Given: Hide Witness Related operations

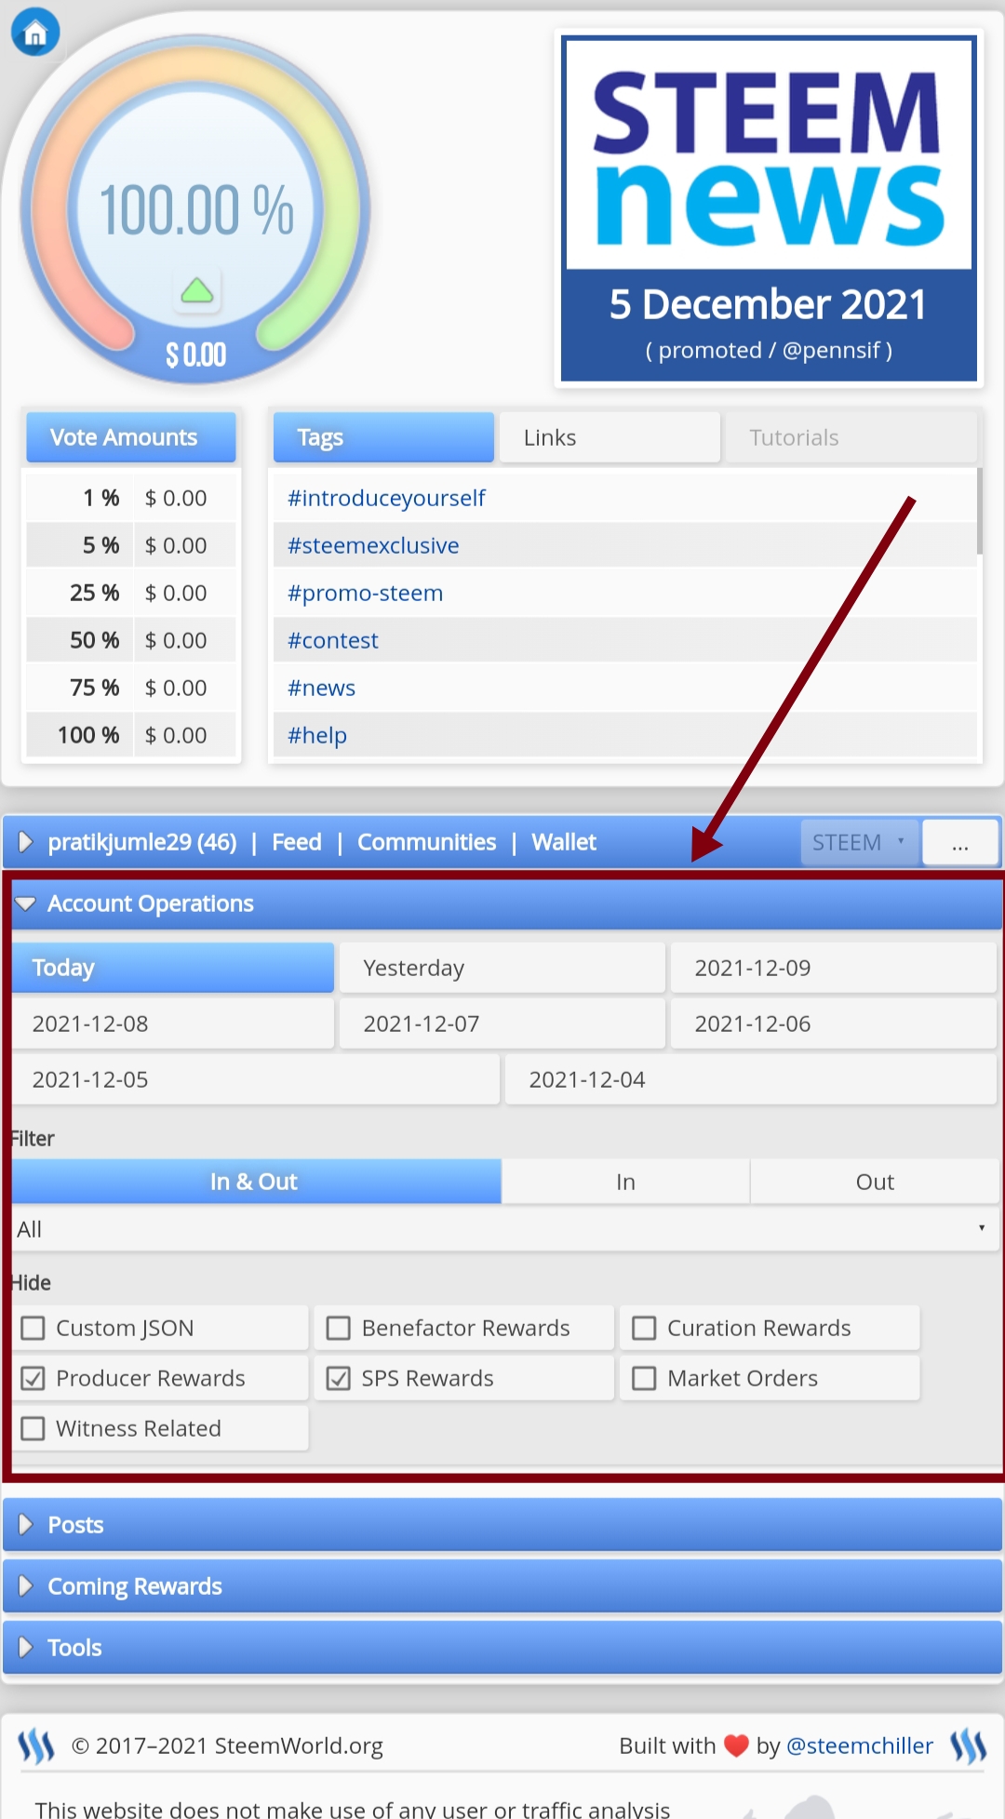Looking at the screenshot, I should 33,1428.
